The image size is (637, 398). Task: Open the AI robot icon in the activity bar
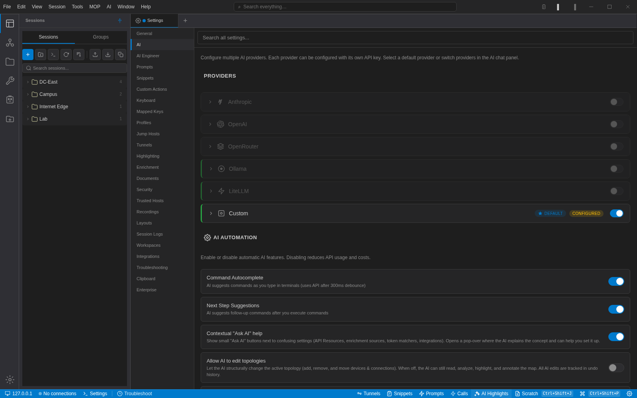10,99
